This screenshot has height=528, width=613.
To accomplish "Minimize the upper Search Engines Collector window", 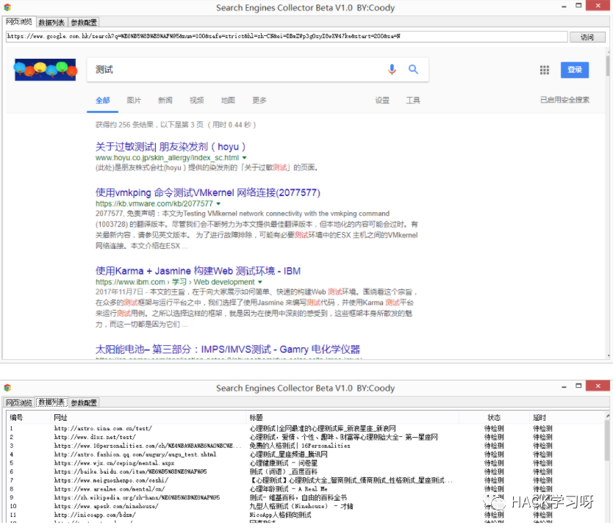I will point(564,7).
